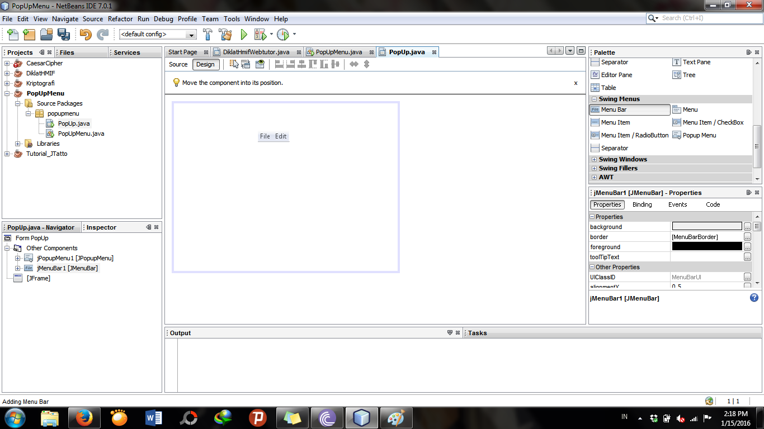Expand the AWT palette category
The height and width of the screenshot is (429, 764).
[x=594, y=177]
